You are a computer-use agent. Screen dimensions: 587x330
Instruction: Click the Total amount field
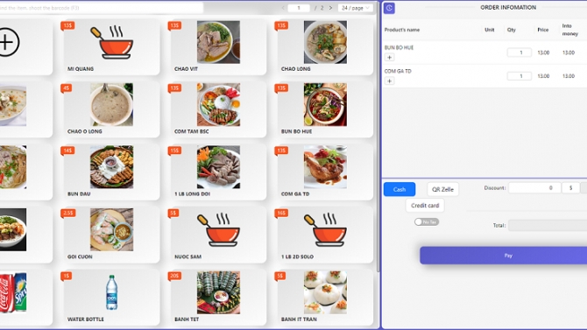548,225
